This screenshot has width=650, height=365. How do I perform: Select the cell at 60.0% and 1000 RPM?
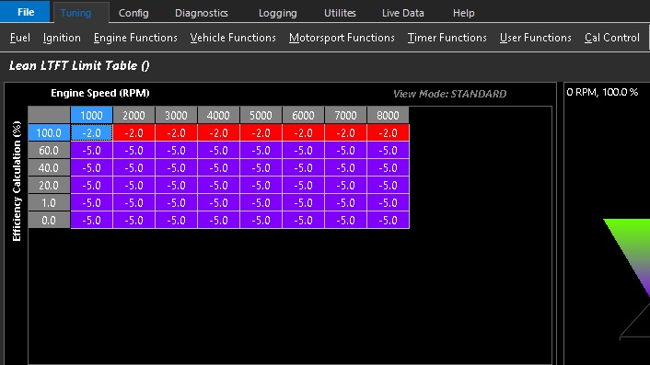pos(92,150)
